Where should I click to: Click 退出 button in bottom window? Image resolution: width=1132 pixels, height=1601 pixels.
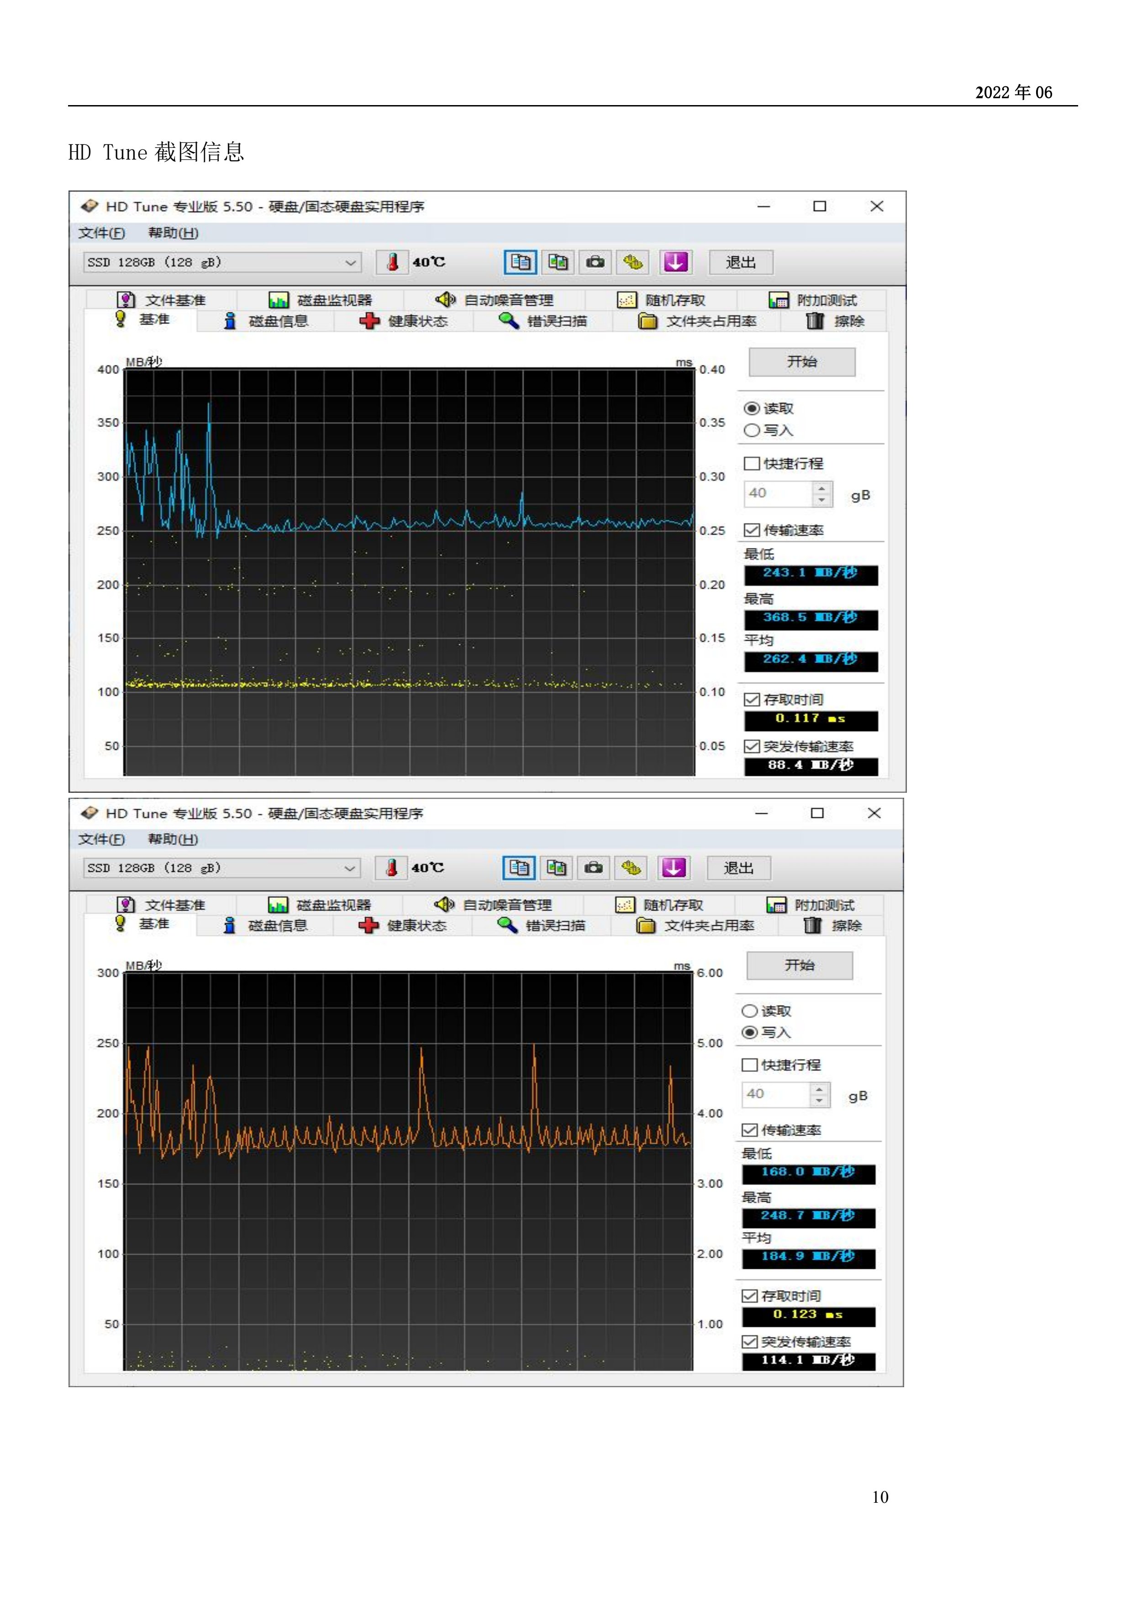coord(738,868)
